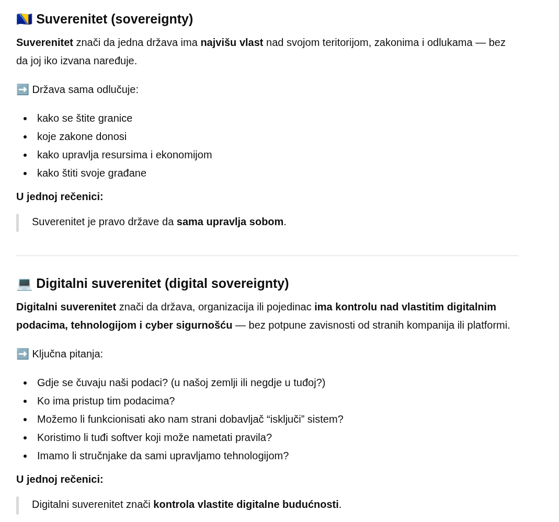Click the horizontal divider between sections
The height and width of the screenshot is (522, 559).
click(x=267, y=256)
